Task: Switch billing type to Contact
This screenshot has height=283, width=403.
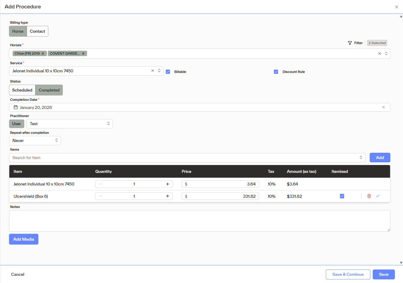Action: 38,31
